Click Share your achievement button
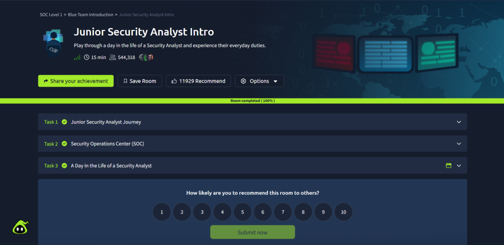Viewport: 504px width, 245px height. (x=76, y=81)
